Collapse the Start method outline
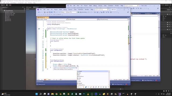The height and width of the screenshot is (96, 172). 46,41
